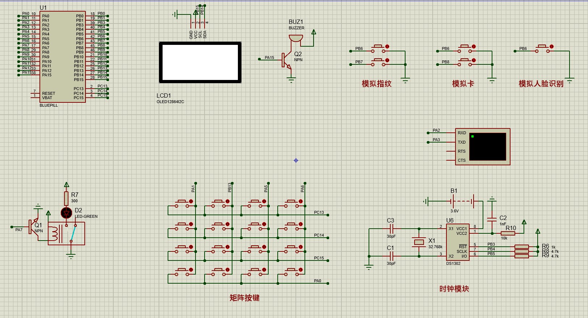Select the U6 DS1302 clock chip
This screenshot has width=588, height=318.
coord(457,242)
